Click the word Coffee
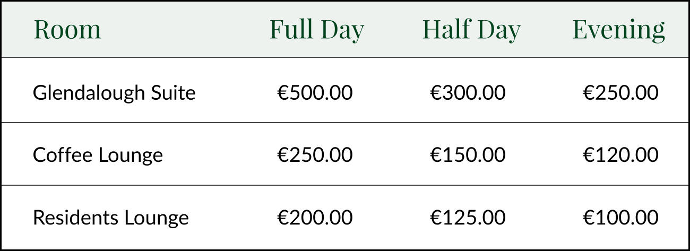The height and width of the screenshot is (251, 690). 63,155
